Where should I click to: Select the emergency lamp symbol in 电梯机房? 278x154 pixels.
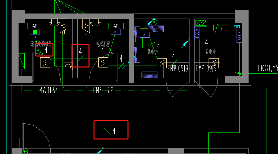tap(95, 23)
